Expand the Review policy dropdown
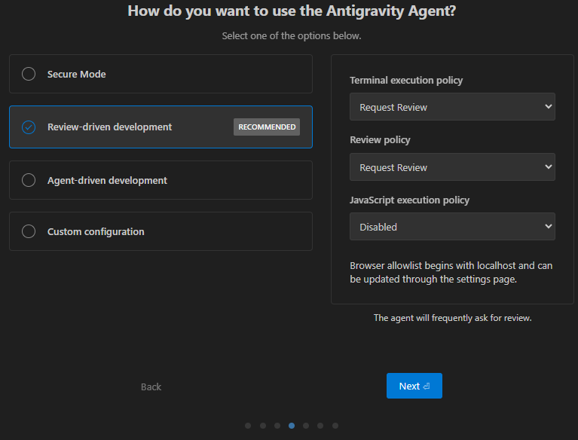Viewport: 578px width, 440px height. (x=452, y=167)
